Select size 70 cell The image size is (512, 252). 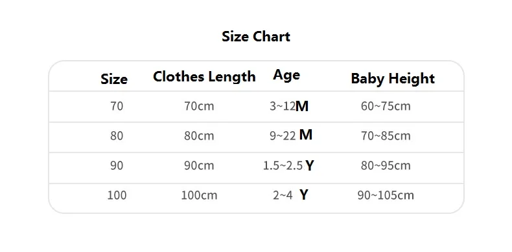117,106
